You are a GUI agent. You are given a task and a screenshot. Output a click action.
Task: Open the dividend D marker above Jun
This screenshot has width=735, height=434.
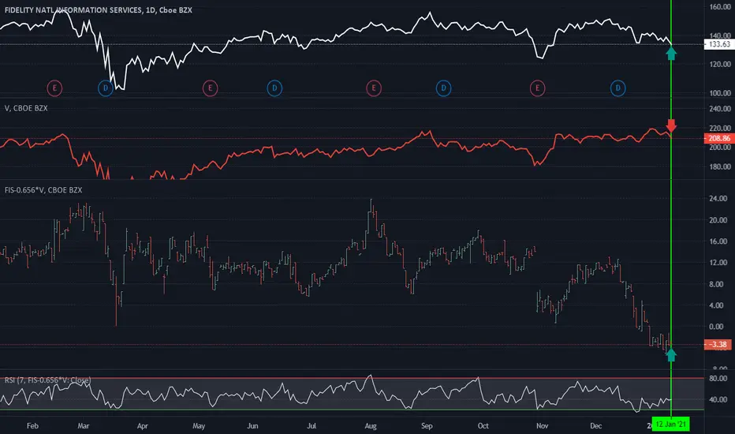274,88
